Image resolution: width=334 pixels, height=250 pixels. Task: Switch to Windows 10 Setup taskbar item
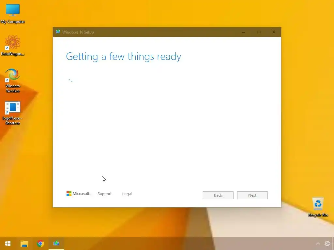(56, 243)
